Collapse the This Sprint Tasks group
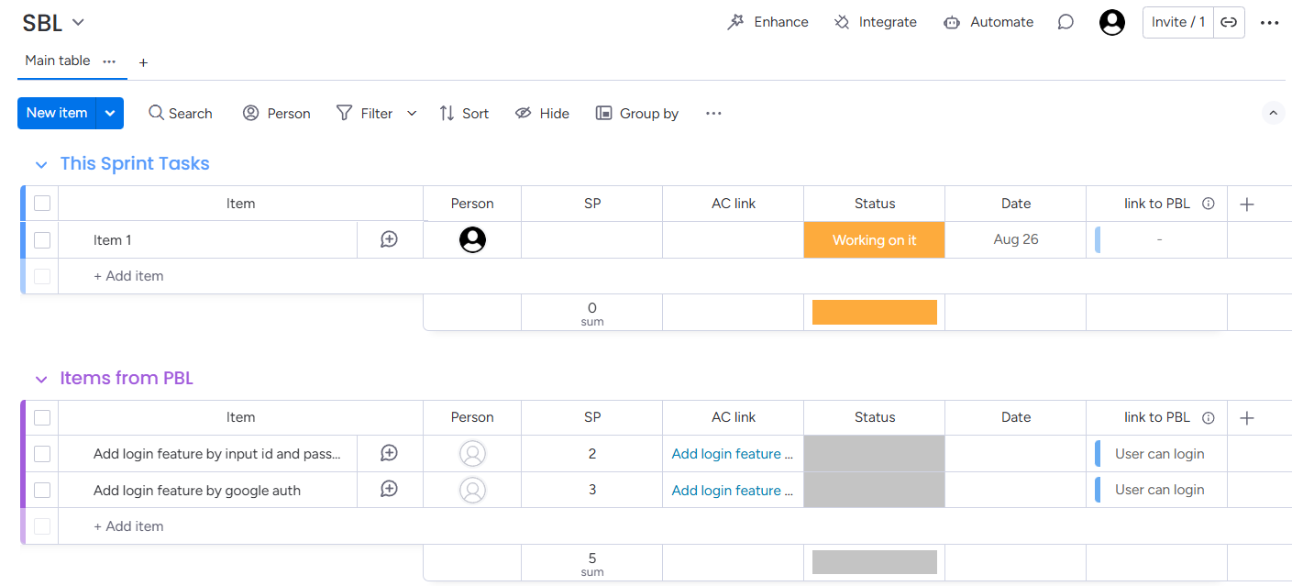 pyautogui.click(x=40, y=164)
